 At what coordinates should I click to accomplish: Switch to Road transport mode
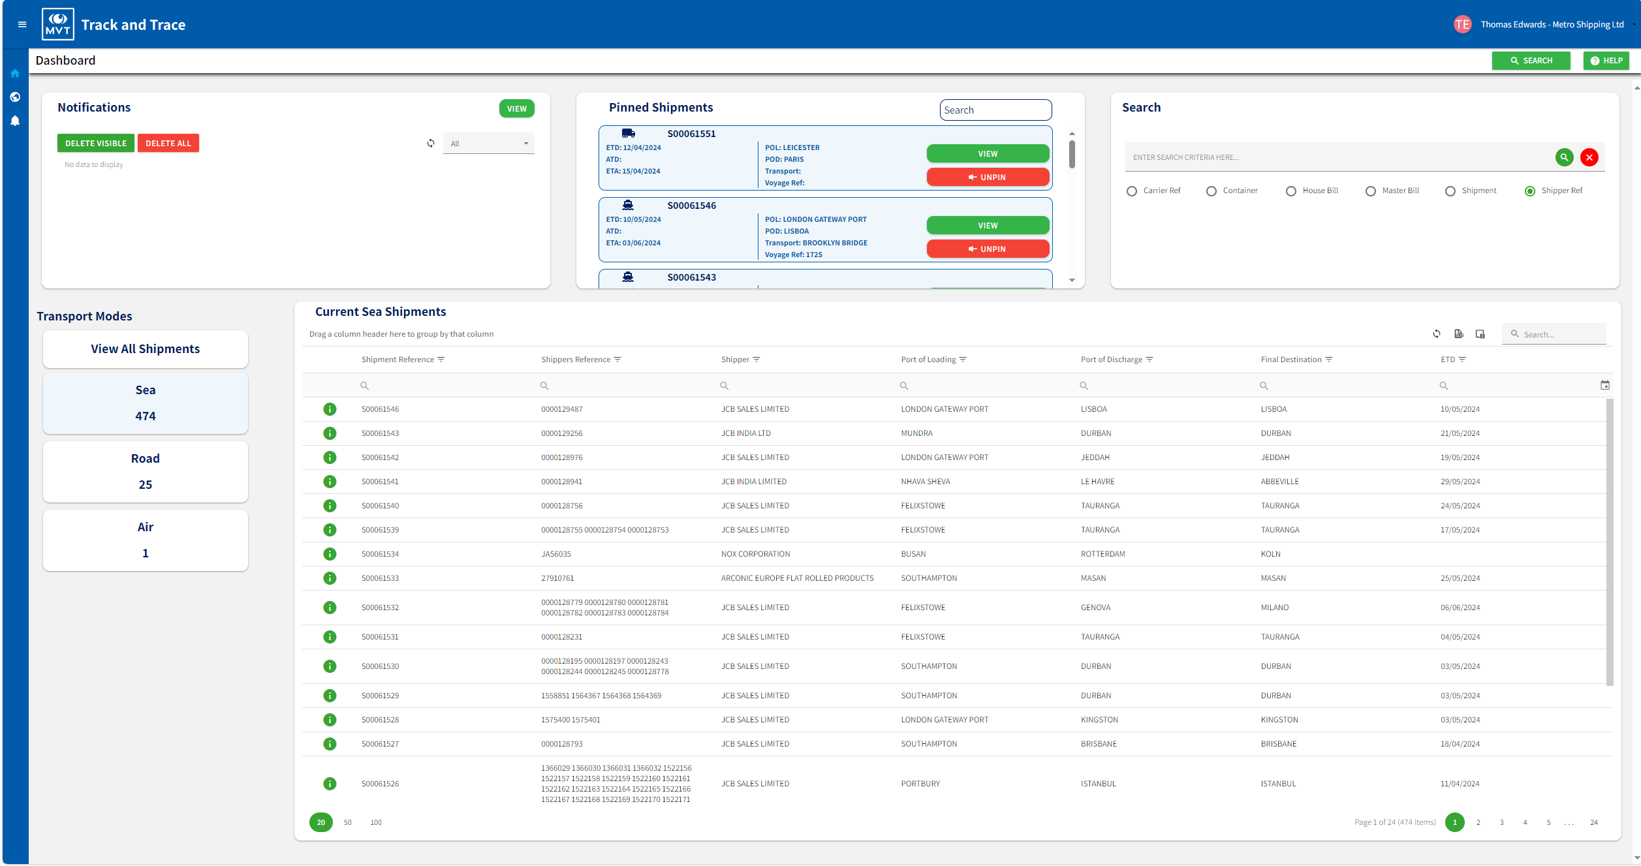coord(145,472)
